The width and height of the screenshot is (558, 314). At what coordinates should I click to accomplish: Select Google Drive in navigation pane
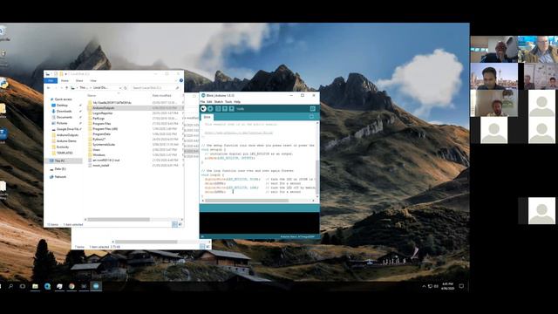[65, 129]
